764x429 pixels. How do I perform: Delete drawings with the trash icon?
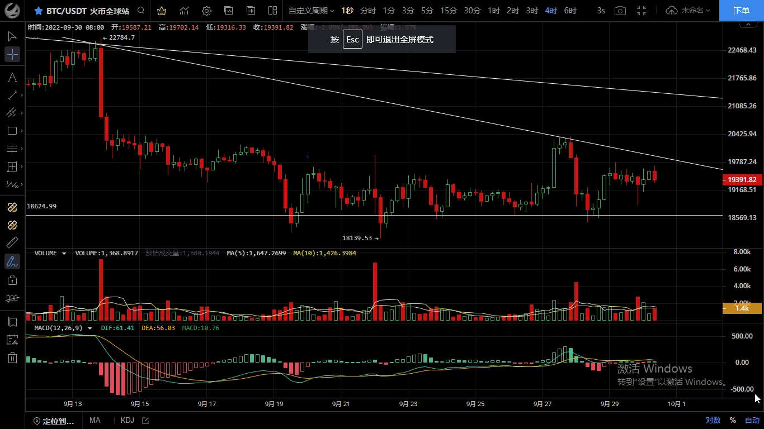[12, 357]
